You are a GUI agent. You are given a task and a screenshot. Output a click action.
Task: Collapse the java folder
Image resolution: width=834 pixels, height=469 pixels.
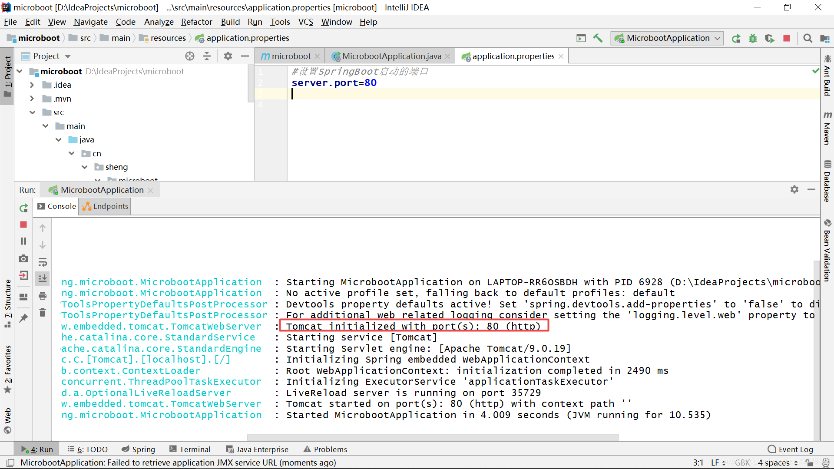click(59, 140)
